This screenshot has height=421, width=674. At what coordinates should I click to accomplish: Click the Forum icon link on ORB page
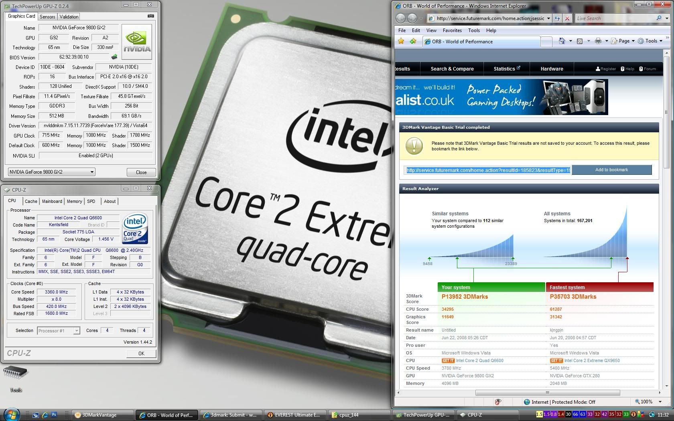point(648,69)
